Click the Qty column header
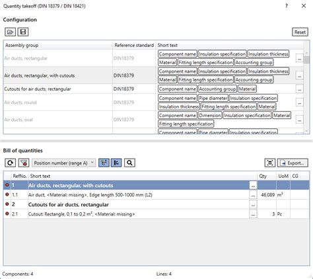Viewport: 313px width, 279px height. tap(267, 176)
